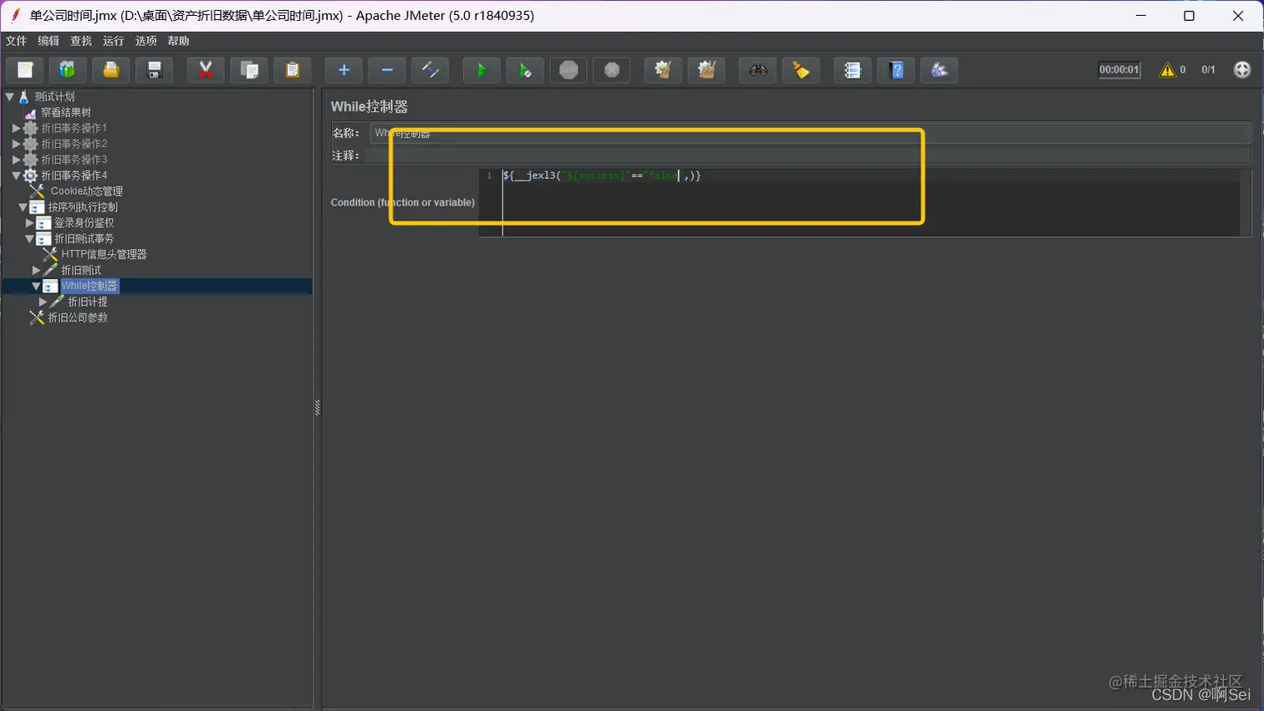Select 折旧事务操作3 thread group
The image size is (1264, 711).
click(74, 160)
